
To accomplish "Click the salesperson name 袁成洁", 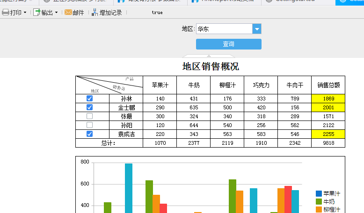I will coord(126,134).
